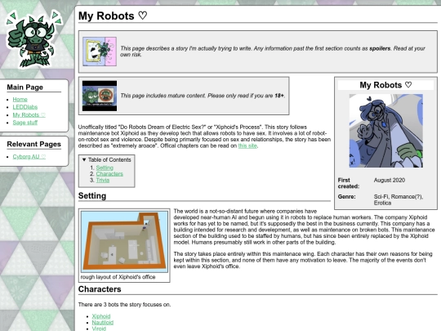Screen dimensions: 441x331
Task: Open the Viroid character link
Action: (x=99, y=329)
